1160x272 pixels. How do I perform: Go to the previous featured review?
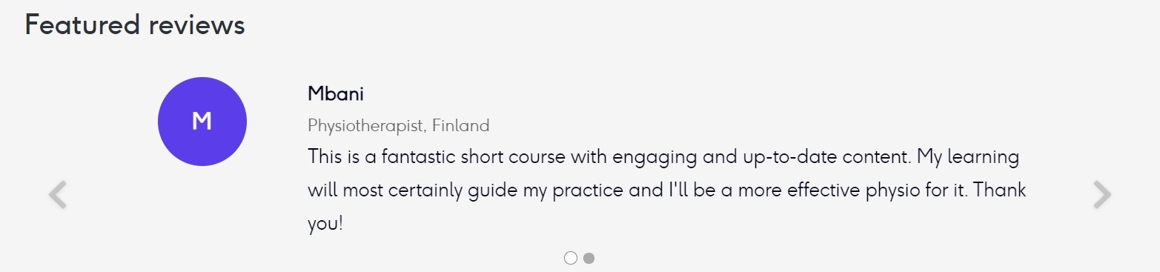click(58, 195)
